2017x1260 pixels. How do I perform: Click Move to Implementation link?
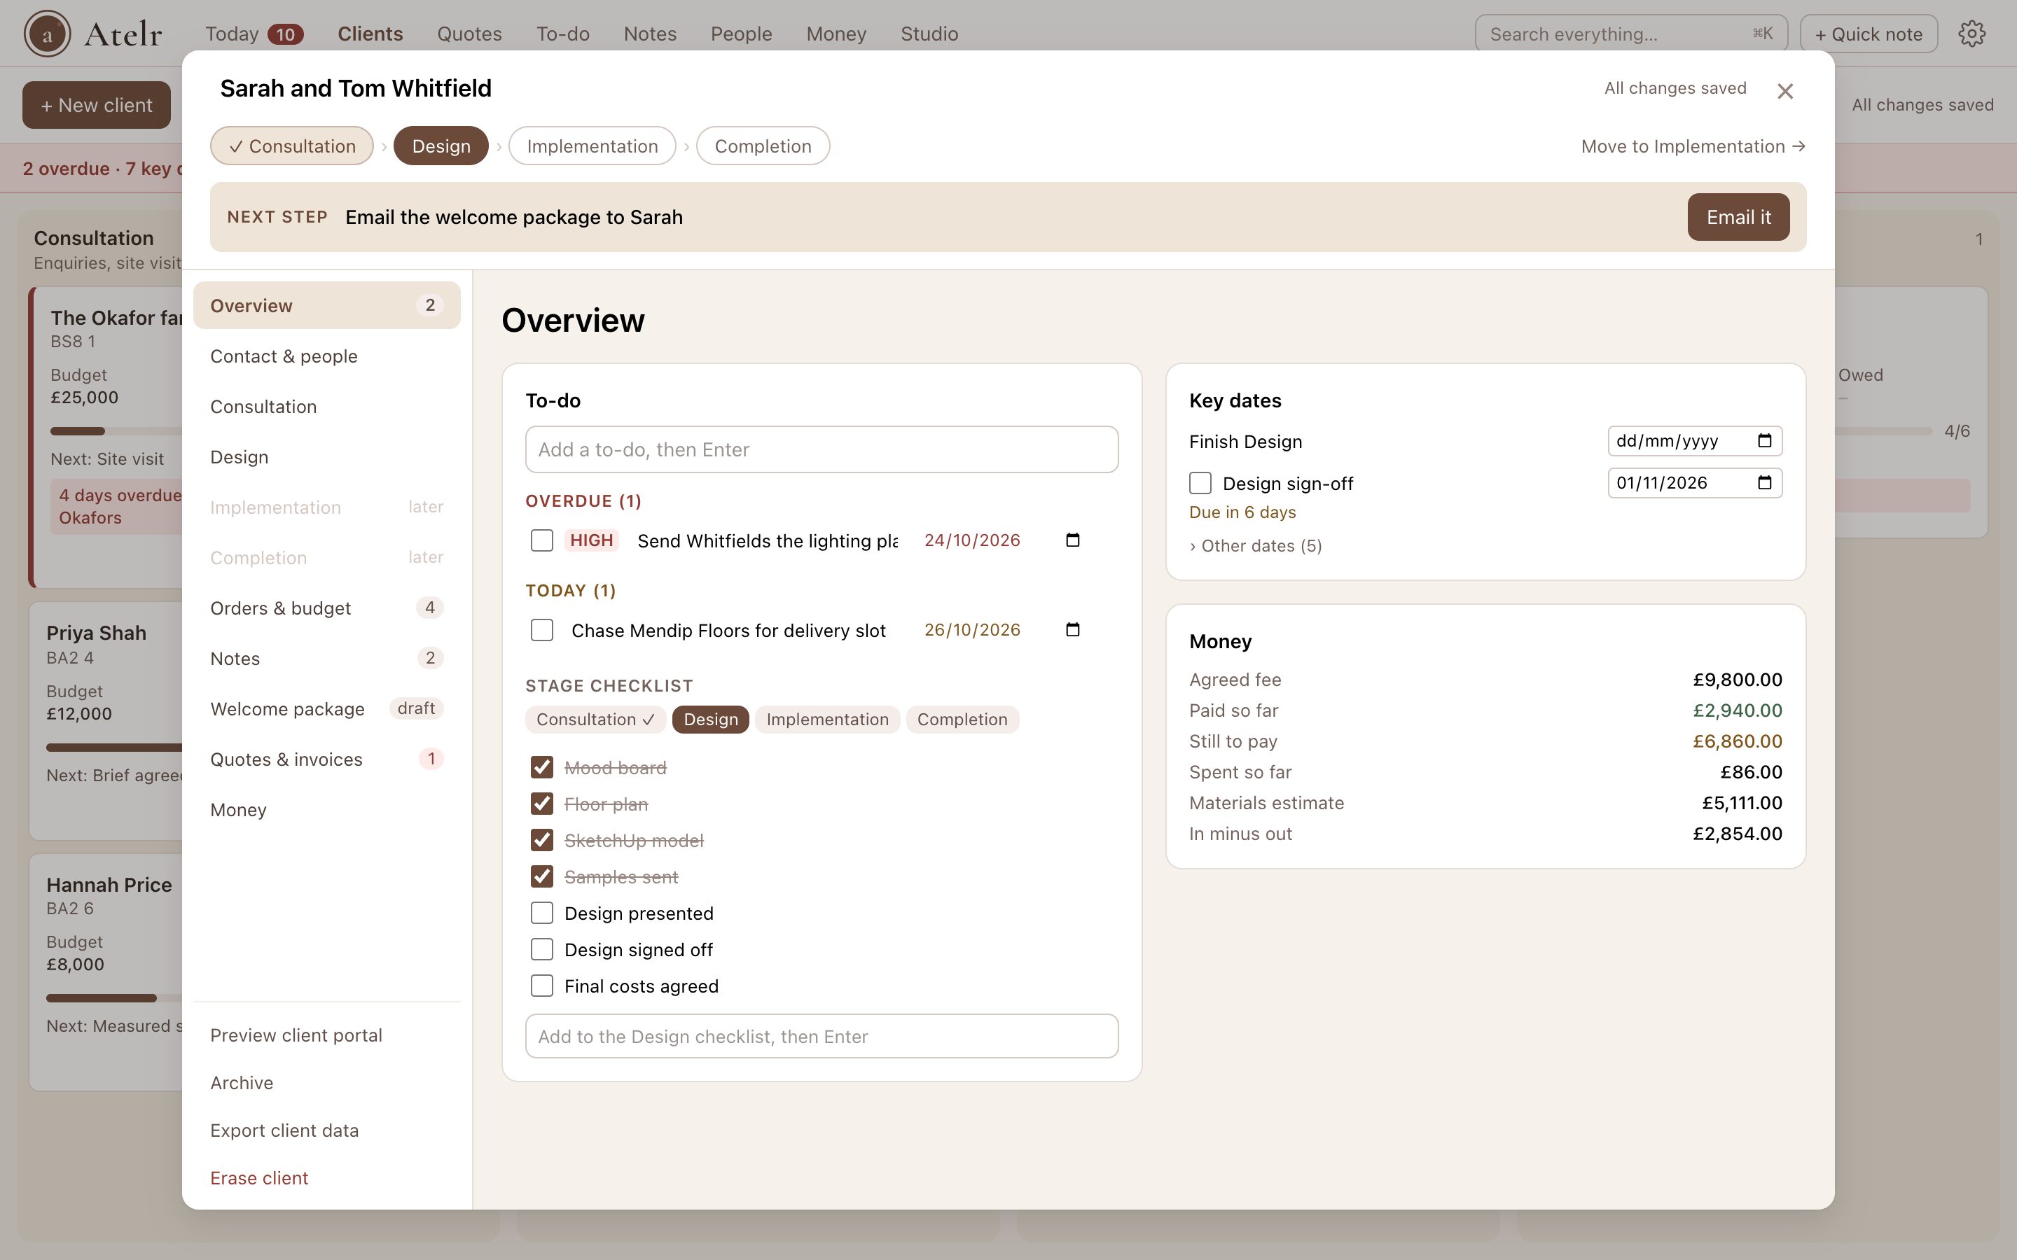tap(1693, 147)
